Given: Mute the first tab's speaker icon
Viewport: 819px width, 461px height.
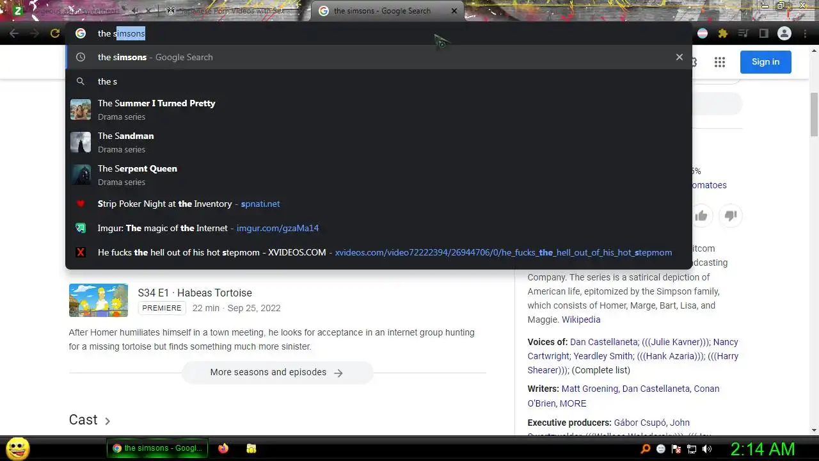Looking at the screenshot, I should point(135,11).
